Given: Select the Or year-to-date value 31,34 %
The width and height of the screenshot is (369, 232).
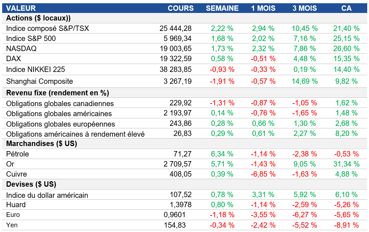Looking at the screenshot, I should click(x=347, y=164).
